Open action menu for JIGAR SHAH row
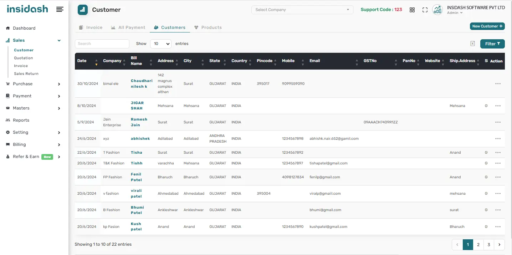This screenshot has height=255, width=512. click(x=498, y=106)
